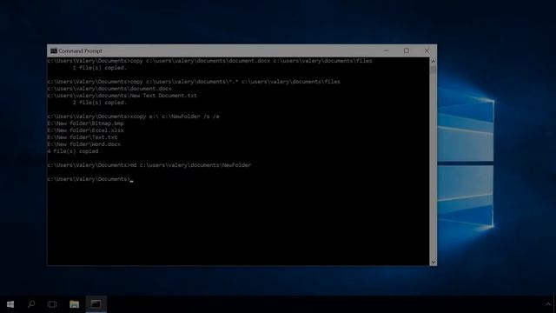Open taskbar Search magnifier
Screen dimensions: 556x313
pyautogui.click(x=31, y=304)
